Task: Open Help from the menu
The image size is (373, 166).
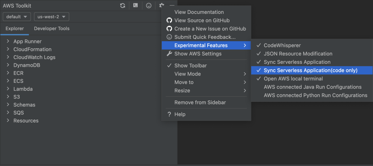Action: [x=206, y=114]
